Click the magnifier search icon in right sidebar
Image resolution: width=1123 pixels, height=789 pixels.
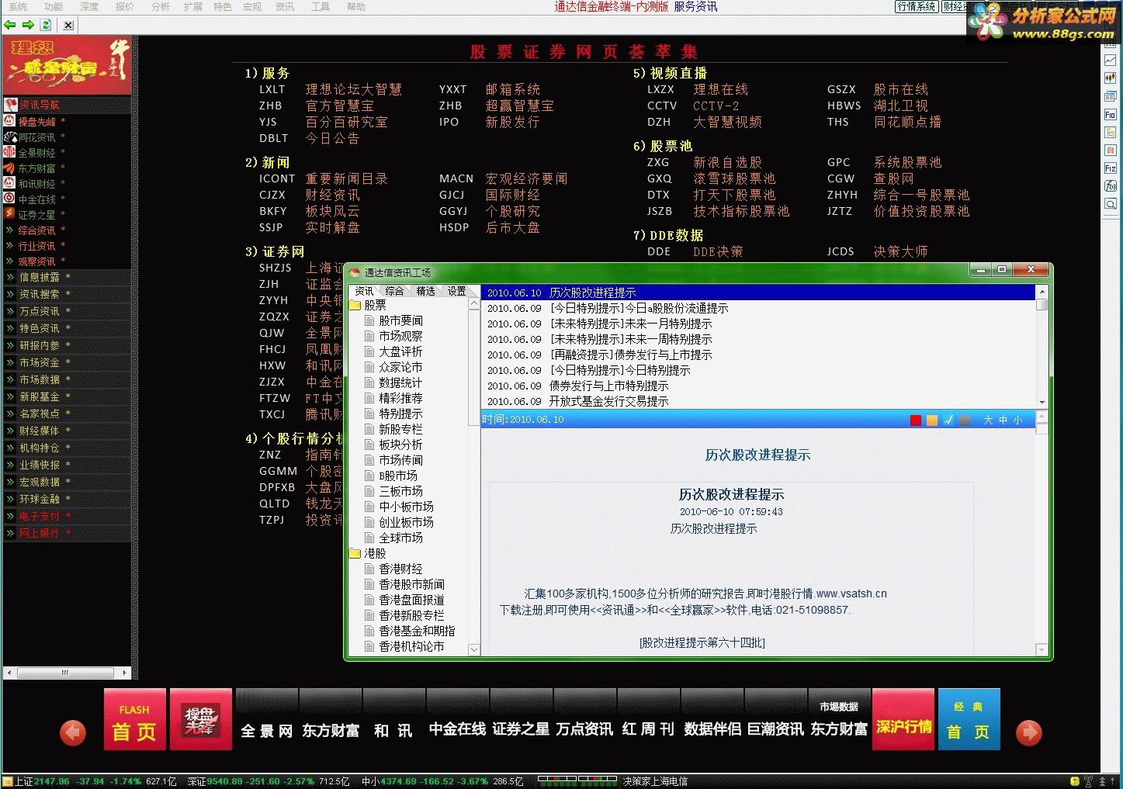point(1111,204)
